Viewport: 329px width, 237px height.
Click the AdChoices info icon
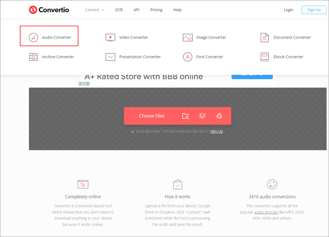tap(86, 84)
